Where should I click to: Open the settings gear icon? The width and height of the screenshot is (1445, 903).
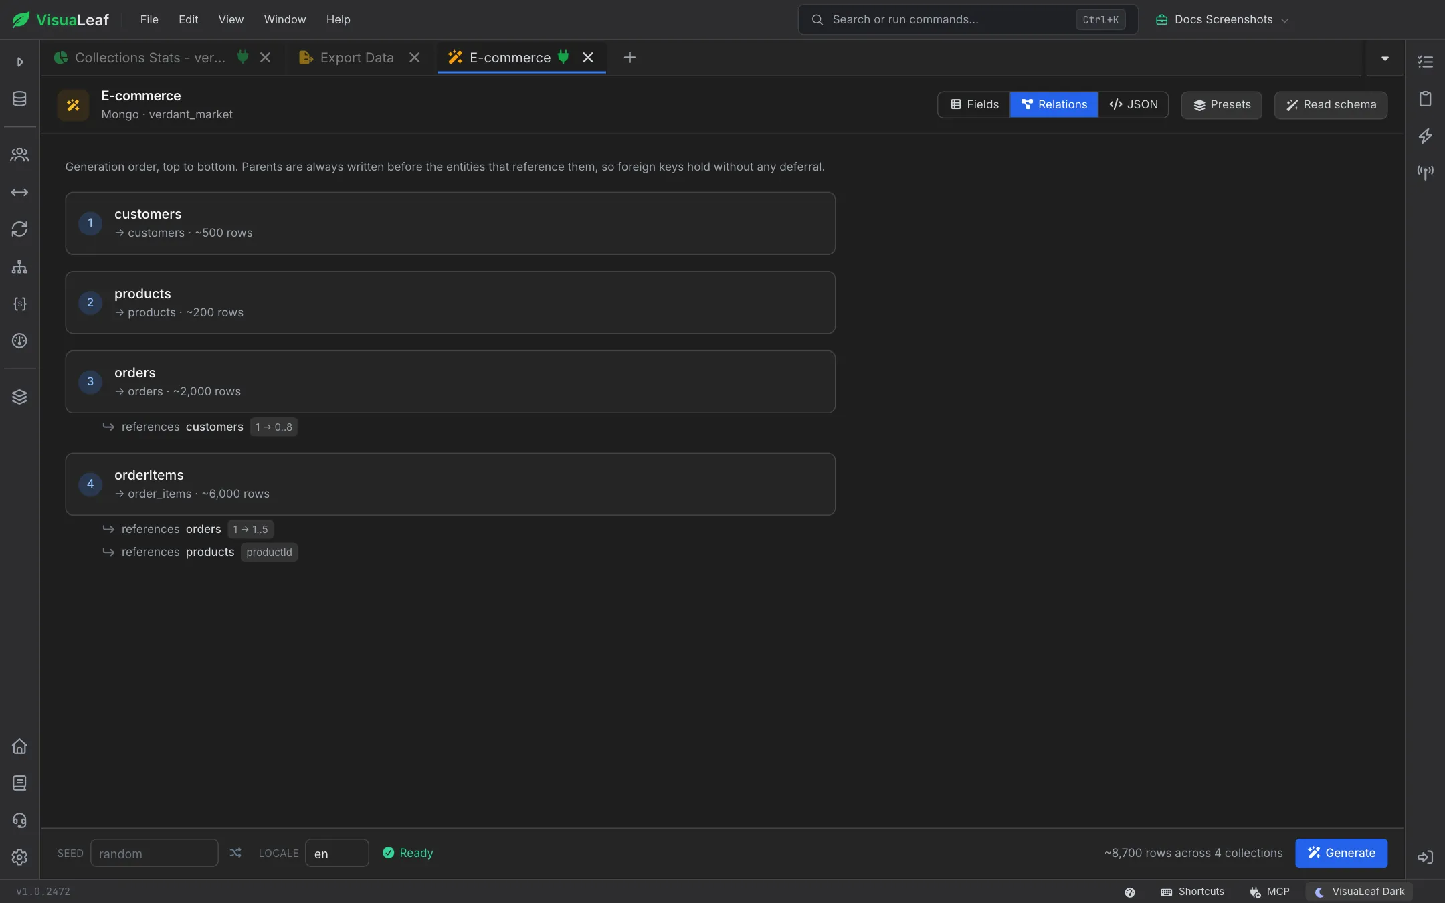pos(19,858)
